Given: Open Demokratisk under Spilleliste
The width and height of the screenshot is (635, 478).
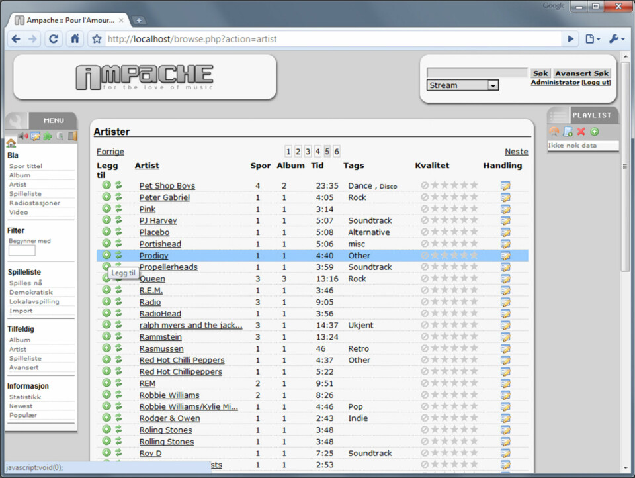Looking at the screenshot, I should click(x=31, y=292).
